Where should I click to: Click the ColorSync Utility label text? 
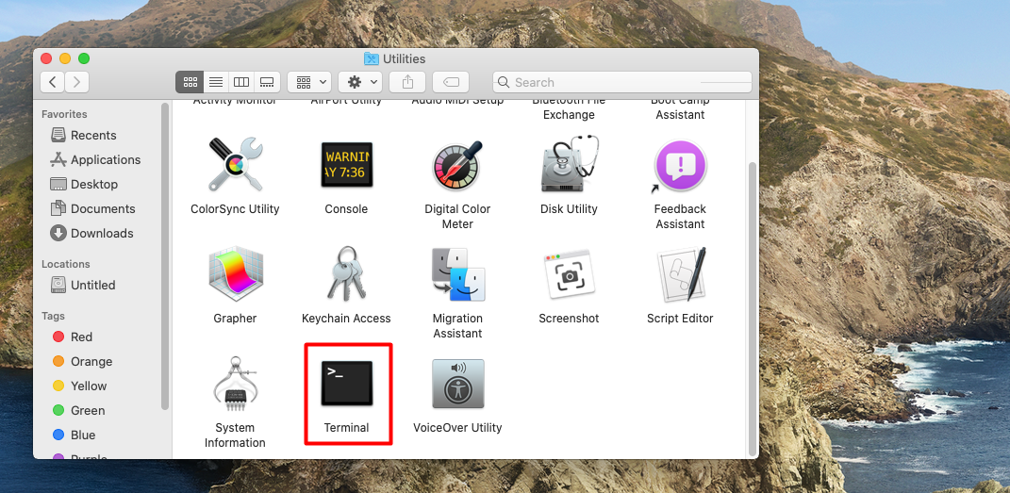[x=235, y=208]
